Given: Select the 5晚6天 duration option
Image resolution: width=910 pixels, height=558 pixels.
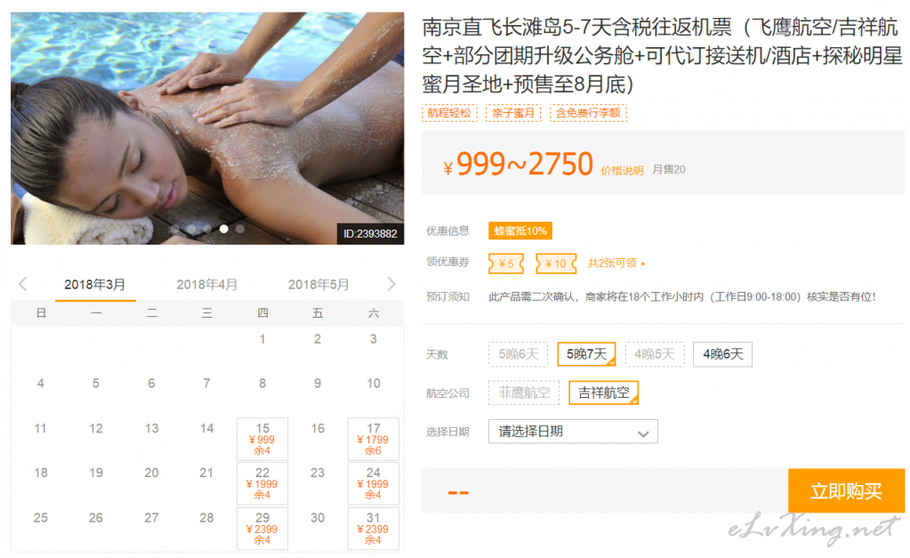Looking at the screenshot, I should click(x=519, y=354).
